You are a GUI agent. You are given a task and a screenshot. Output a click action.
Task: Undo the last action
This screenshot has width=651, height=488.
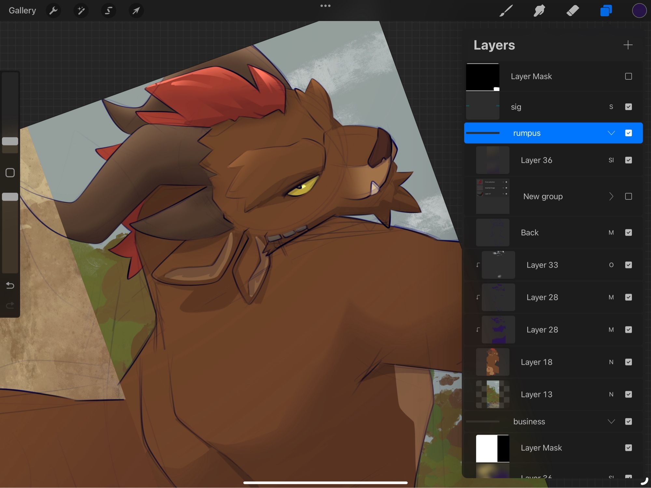pyautogui.click(x=10, y=286)
